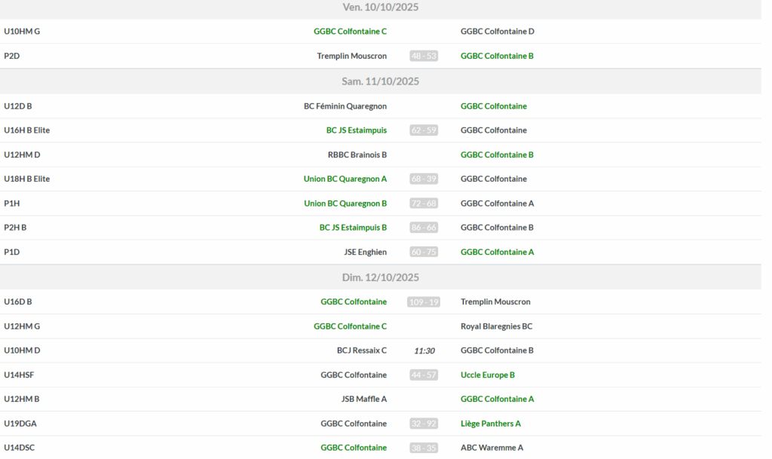Click the BC Féminin Quaregnon team link

(x=345, y=106)
